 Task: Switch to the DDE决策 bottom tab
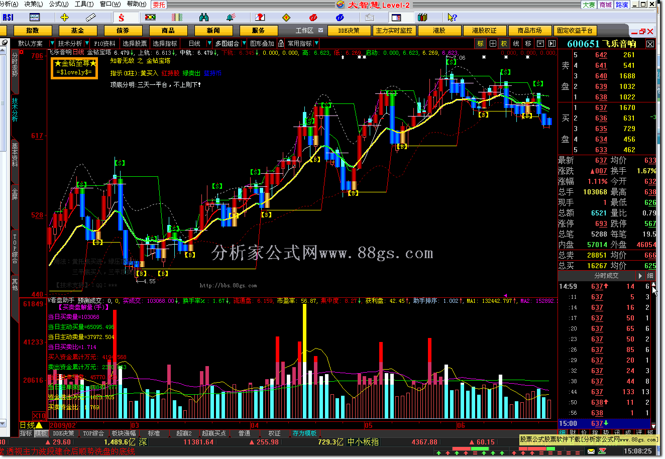[x=64, y=433]
